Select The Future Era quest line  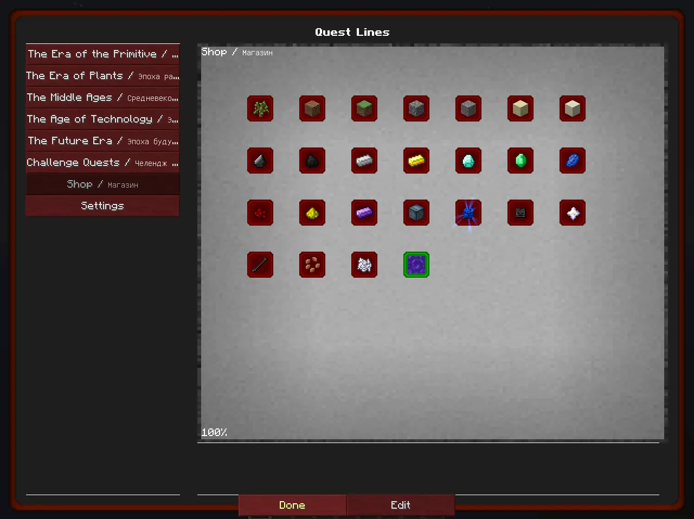tap(102, 141)
